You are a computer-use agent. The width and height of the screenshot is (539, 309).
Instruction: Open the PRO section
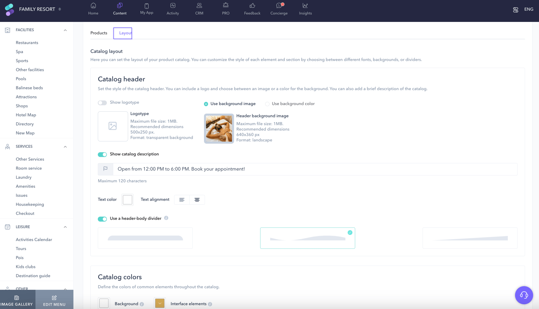pyautogui.click(x=226, y=9)
